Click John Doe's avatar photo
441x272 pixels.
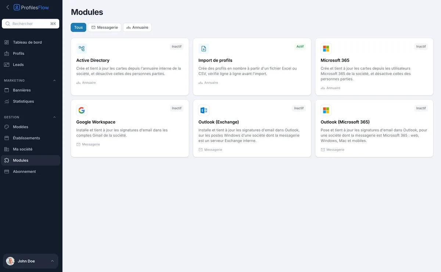click(x=10, y=261)
